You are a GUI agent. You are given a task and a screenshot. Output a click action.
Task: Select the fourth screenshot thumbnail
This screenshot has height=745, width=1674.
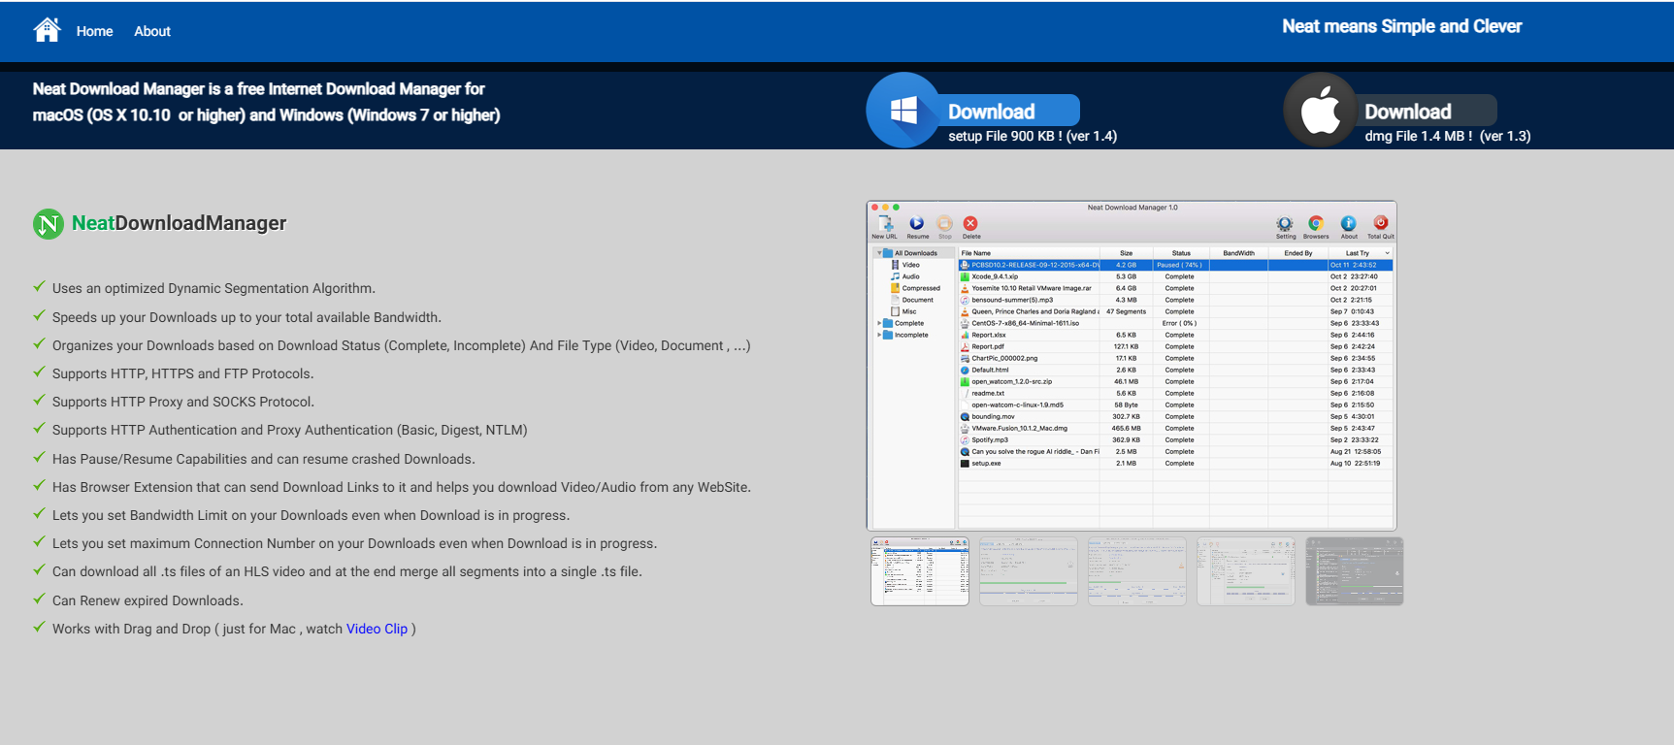pyautogui.click(x=1246, y=571)
